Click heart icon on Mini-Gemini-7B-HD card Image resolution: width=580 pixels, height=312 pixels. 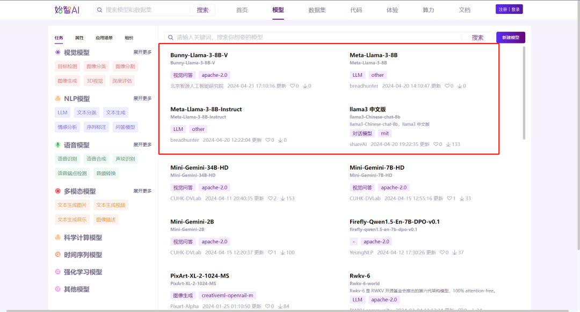point(450,199)
